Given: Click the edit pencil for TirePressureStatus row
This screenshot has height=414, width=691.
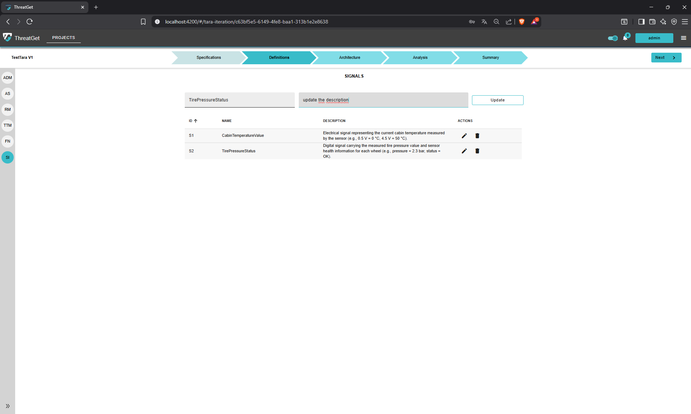Looking at the screenshot, I should pyautogui.click(x=464, y=151).
